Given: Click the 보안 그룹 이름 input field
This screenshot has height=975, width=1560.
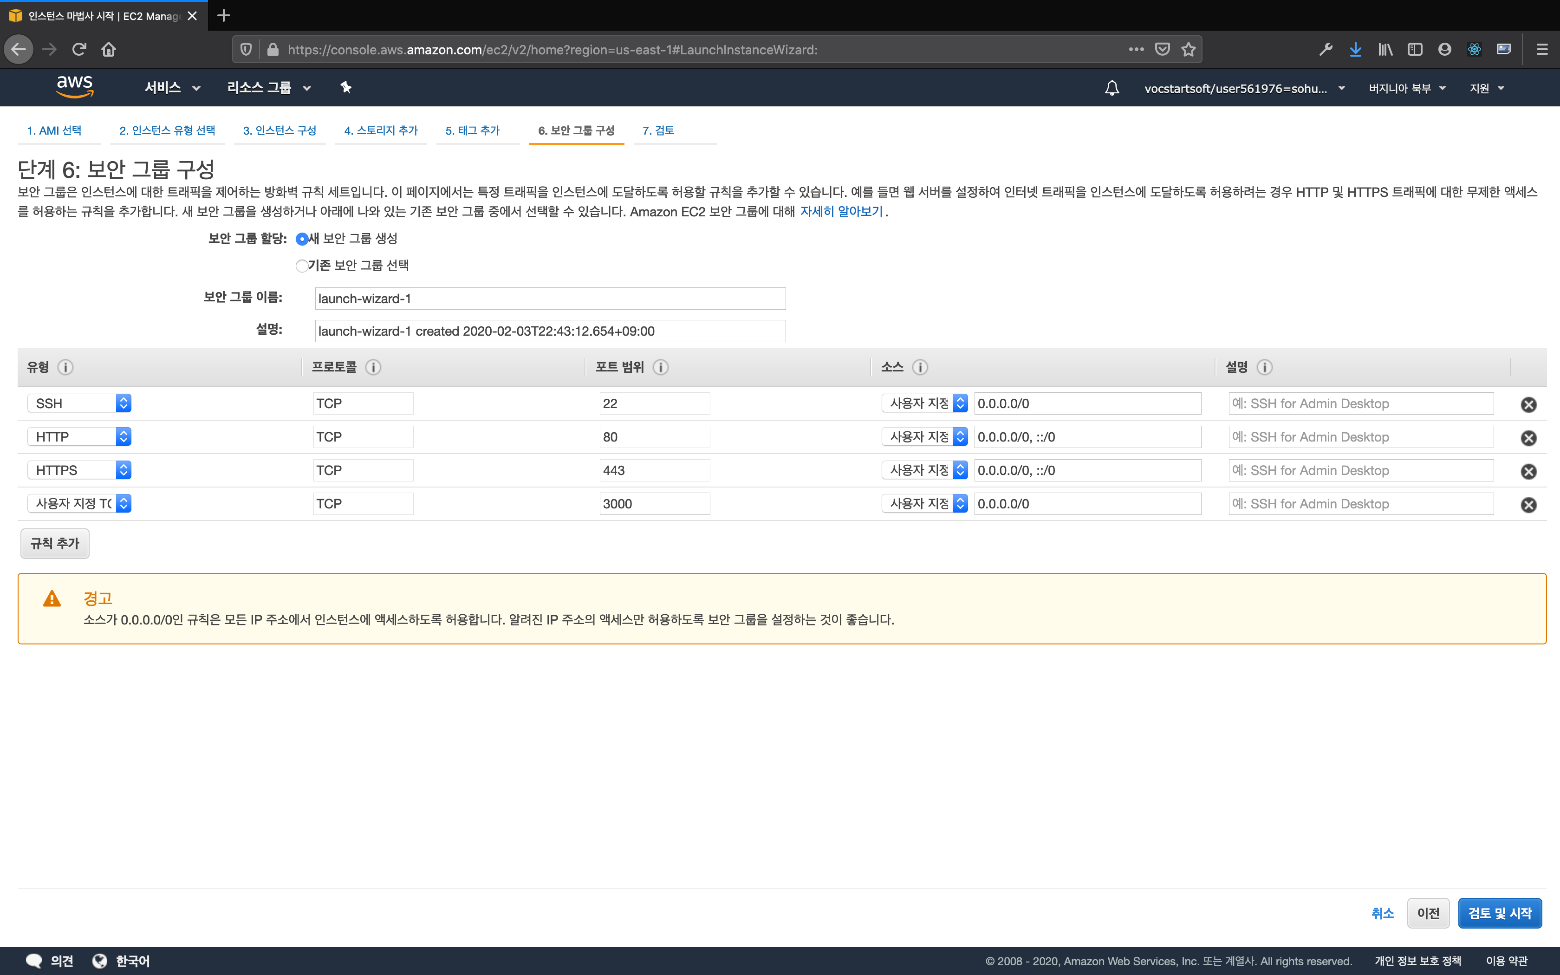Looking at the screenshot, I should [550, 299].
